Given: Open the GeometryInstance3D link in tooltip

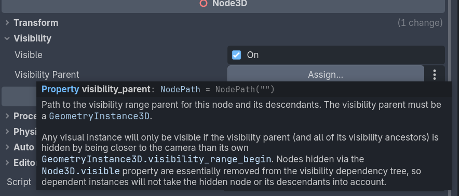Looking at the screenshot, I should click(x=99, y=116).
